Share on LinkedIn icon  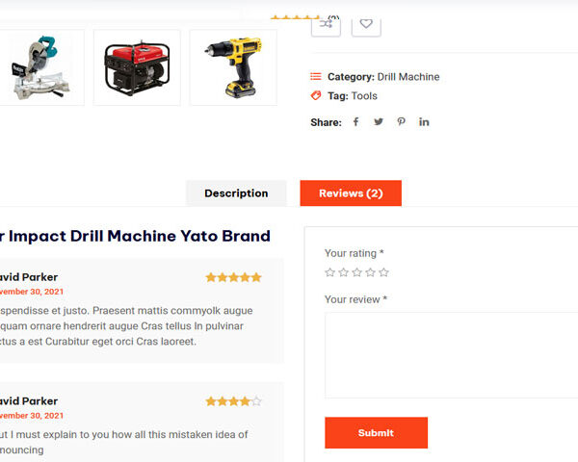(x=424, y=122)
